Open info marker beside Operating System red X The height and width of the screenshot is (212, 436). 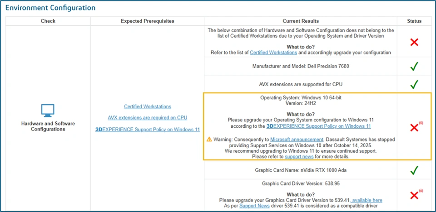[x=421, y=123]
